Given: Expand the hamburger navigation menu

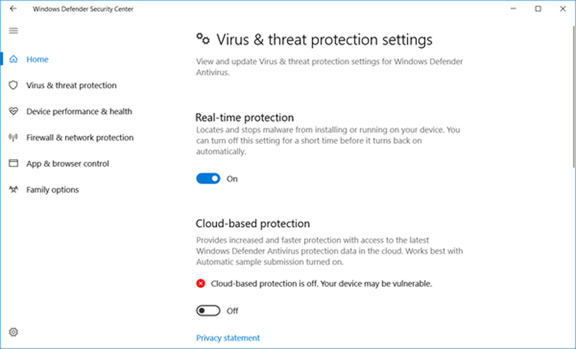Looking at the screenshot, I should (x=14, y=31).
